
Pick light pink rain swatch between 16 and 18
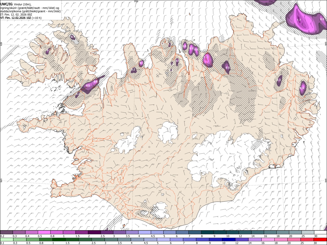coord(268,239)
